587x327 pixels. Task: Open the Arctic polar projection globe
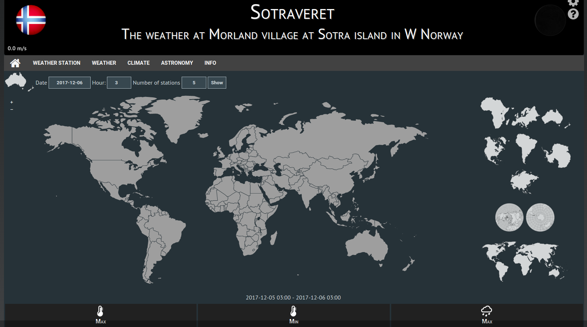coord(509,217)
